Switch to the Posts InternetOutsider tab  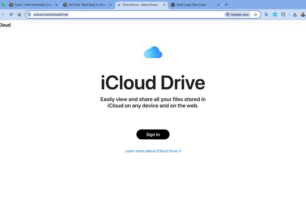[x=33, y=5]
